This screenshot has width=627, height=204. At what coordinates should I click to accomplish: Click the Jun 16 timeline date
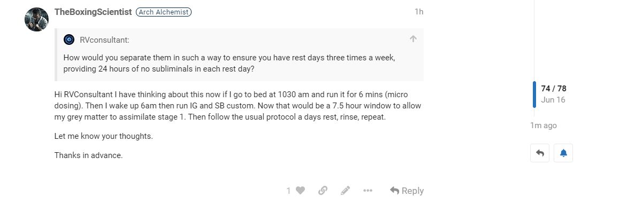(553, 100)
